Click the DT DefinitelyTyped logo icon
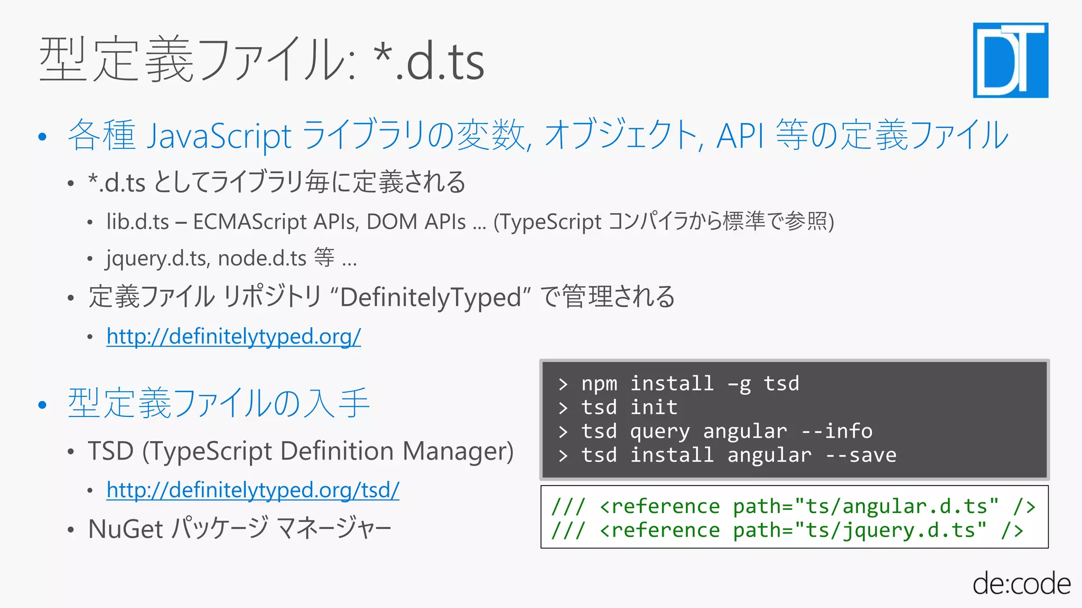 1011,60
